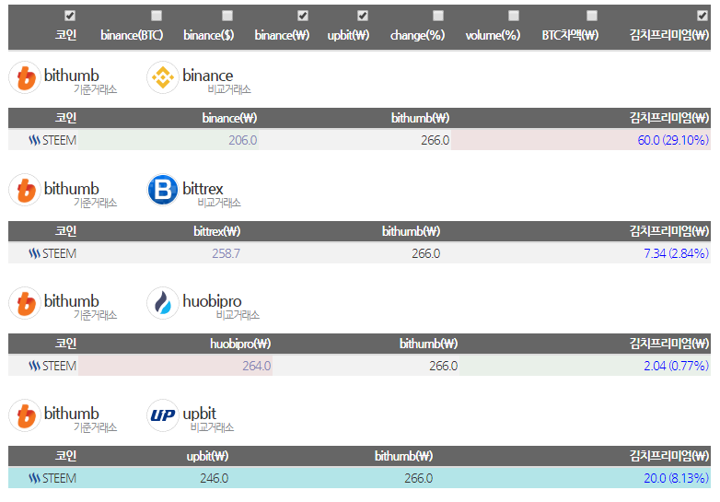Click bithumb price 266.0 in upbit table

click(418, 479)
